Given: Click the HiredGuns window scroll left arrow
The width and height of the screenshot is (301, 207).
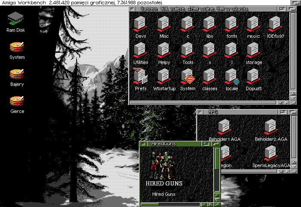Looking at the screenshot, I should 204,204.
